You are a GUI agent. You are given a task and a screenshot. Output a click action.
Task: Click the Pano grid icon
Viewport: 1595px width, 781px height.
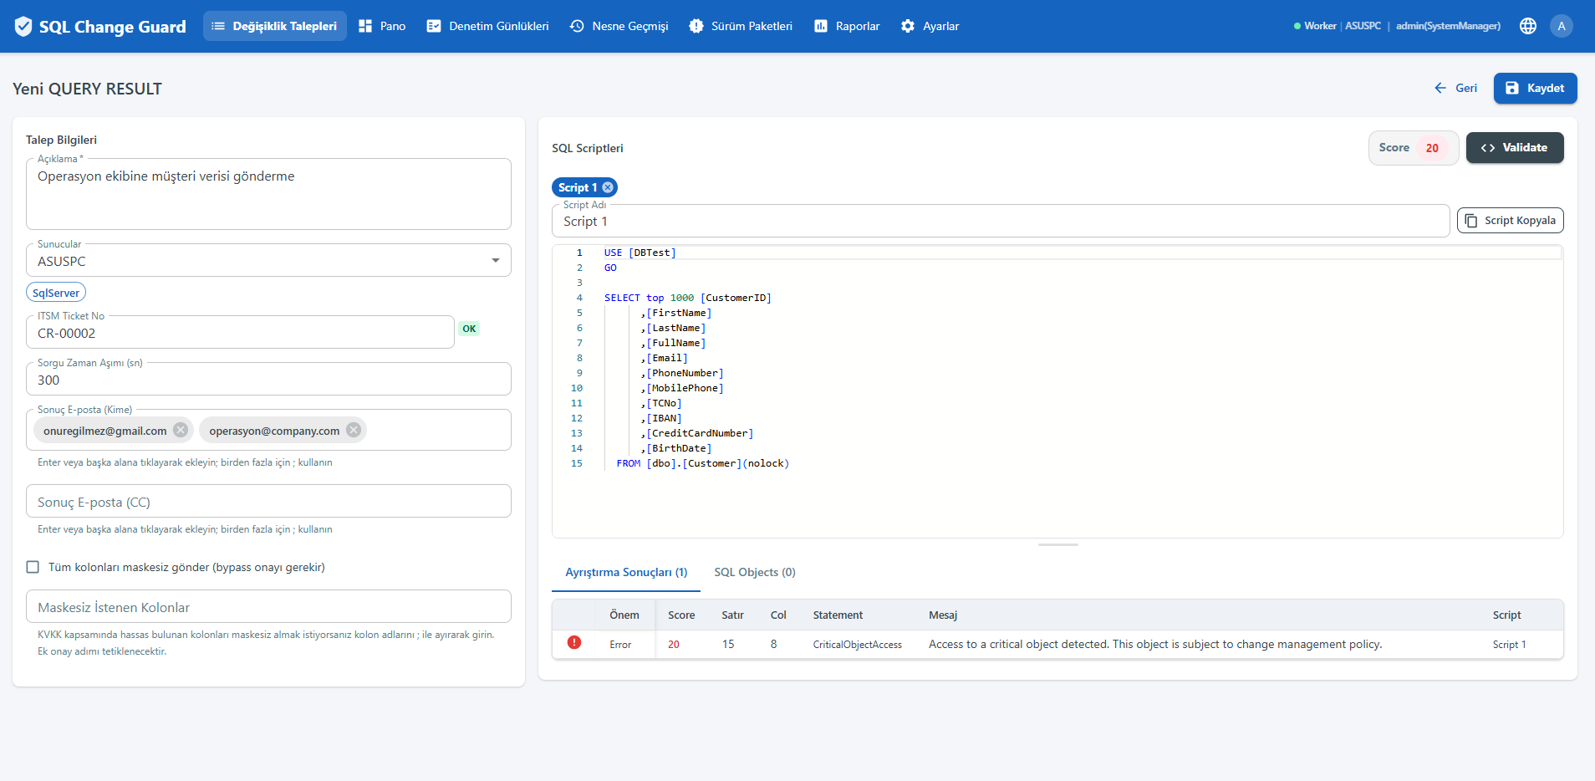(365, 26)
